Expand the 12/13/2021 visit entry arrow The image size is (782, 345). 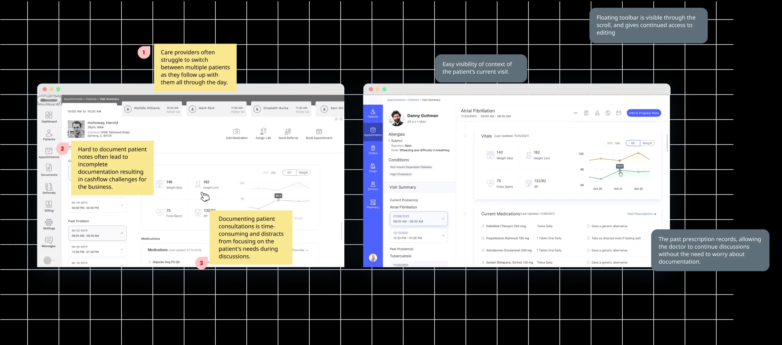point(443,235)
